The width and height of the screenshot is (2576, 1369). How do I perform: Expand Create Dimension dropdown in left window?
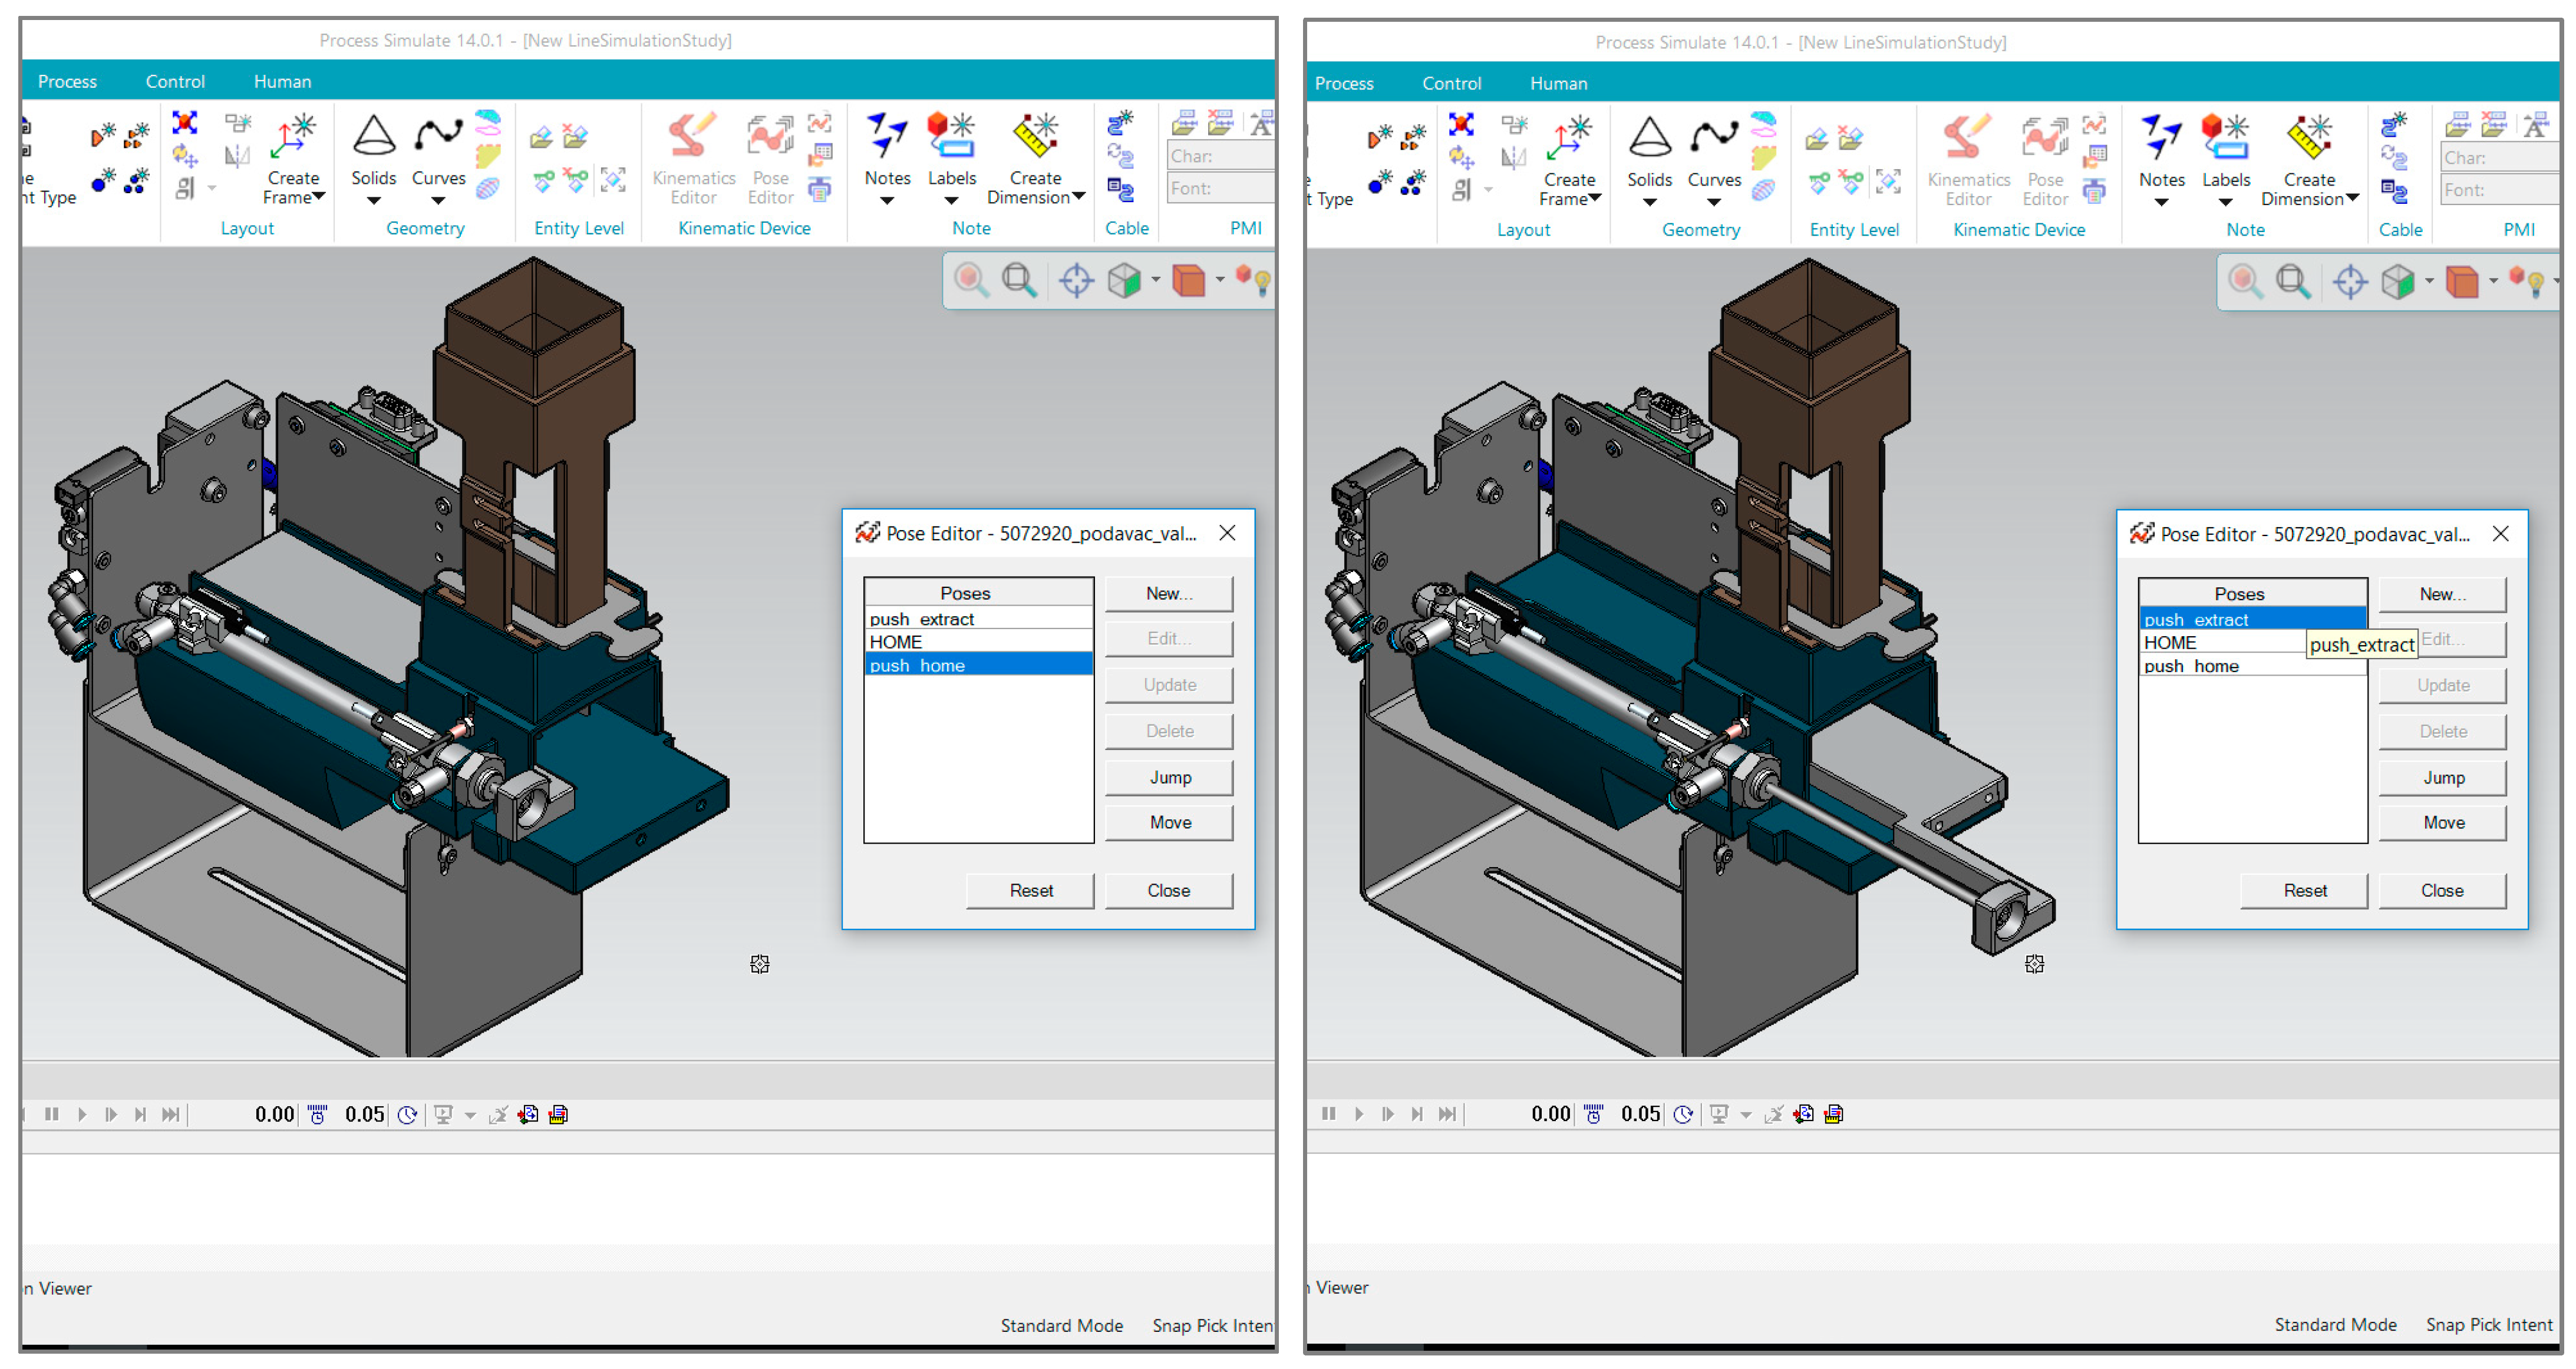tap(1078, 197)
